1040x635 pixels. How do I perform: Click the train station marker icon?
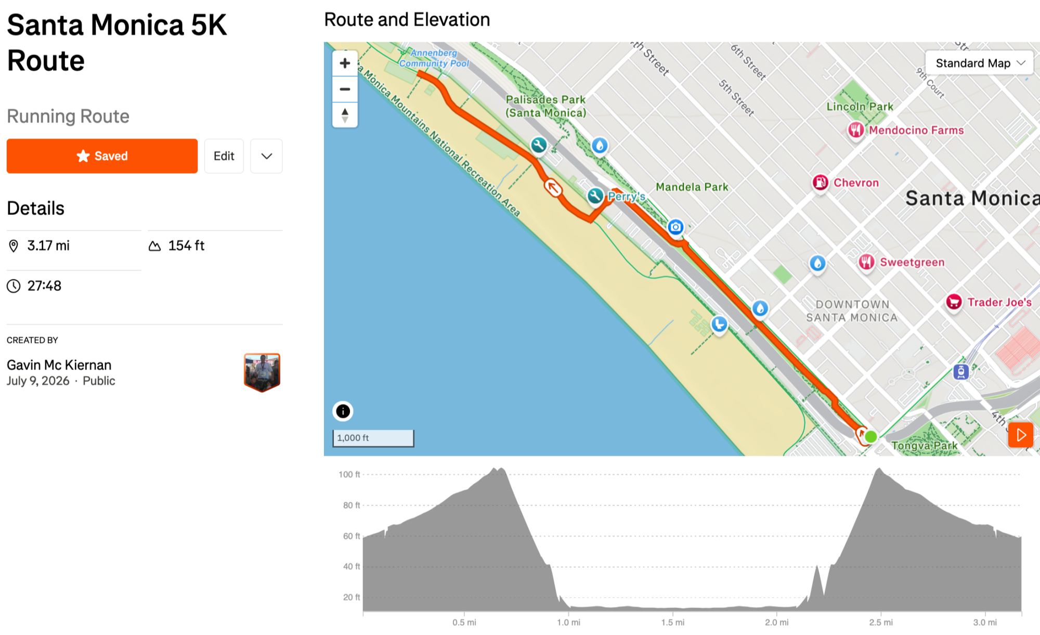point(961,372)
